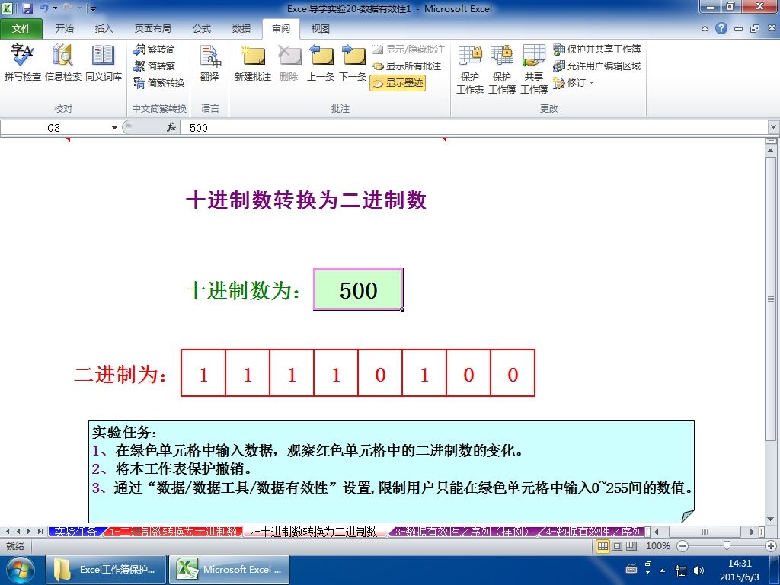Image resolution: width=780 pixels, height=585 pixels.
Task: Click the vertical scrollbar up arrow
Action: point(771,150)
